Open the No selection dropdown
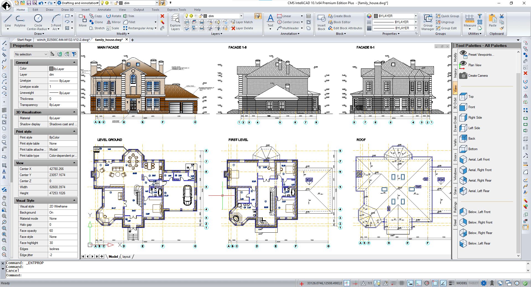 [31, 54]
